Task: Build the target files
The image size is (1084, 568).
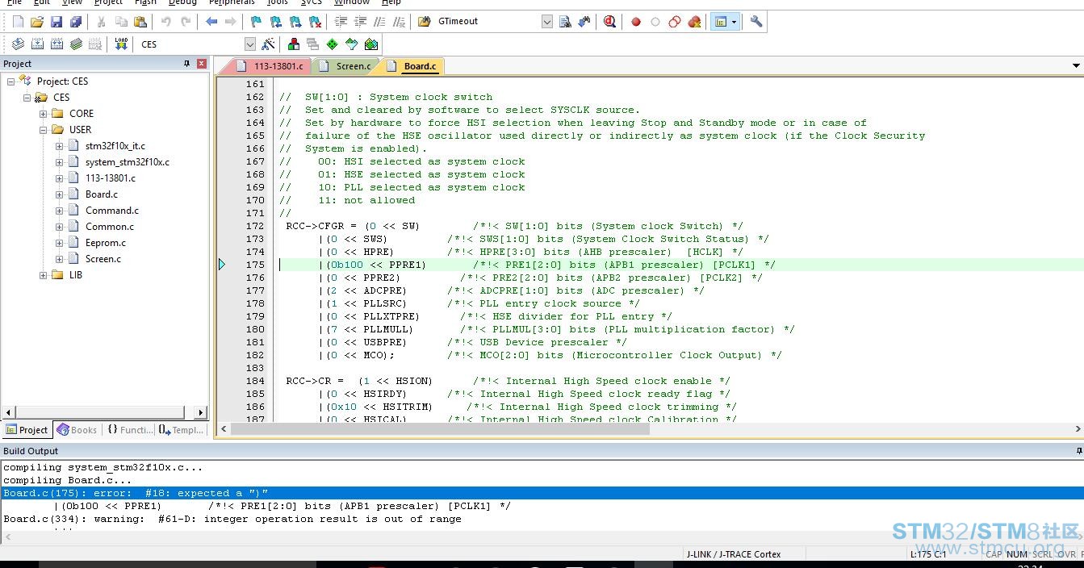Action: 37,44
